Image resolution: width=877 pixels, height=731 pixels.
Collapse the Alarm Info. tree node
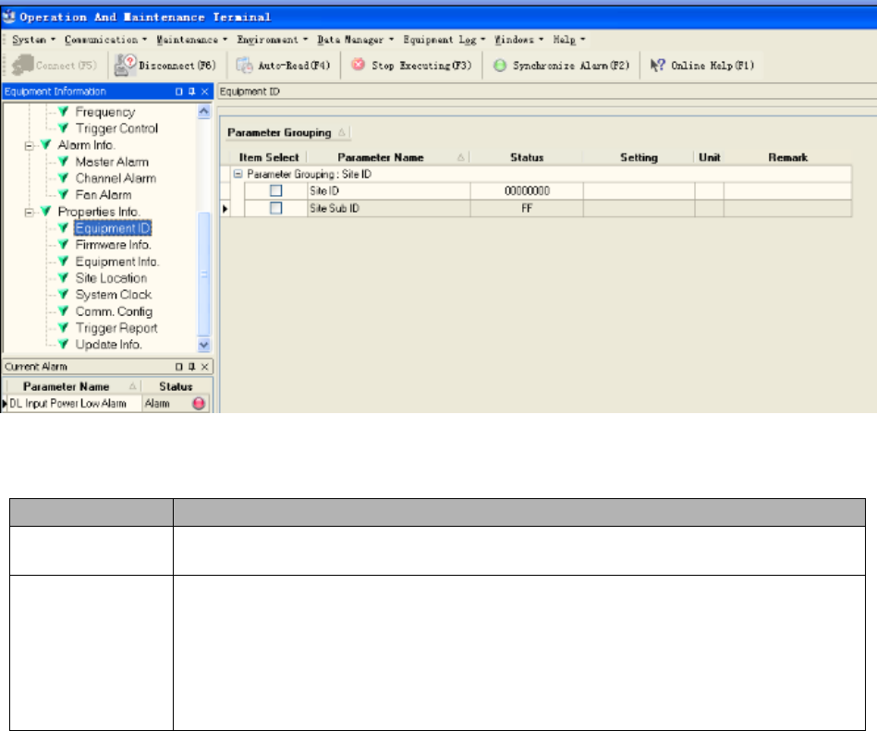(x=29, y=146)
